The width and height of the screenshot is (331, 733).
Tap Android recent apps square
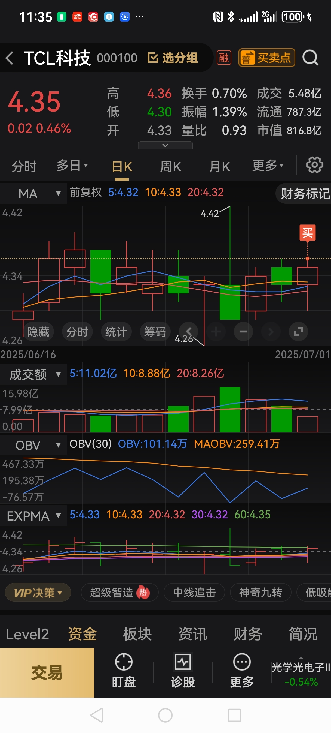pos(234,715)
